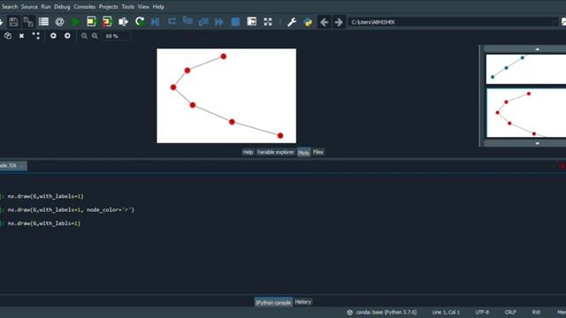Screen dimensions: 566x318
Task: Switch to the Files tab
Action: 318,152
